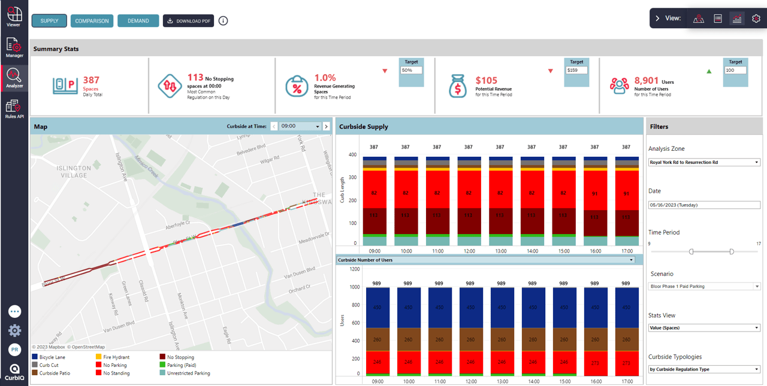The image size is (767, 386).
Task: Select the chart view icon top right
Action: coord(736,18)
